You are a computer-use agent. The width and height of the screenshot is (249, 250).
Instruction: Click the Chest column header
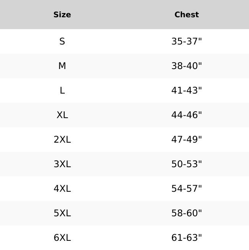pyautogui.click(x=187, y=15)
